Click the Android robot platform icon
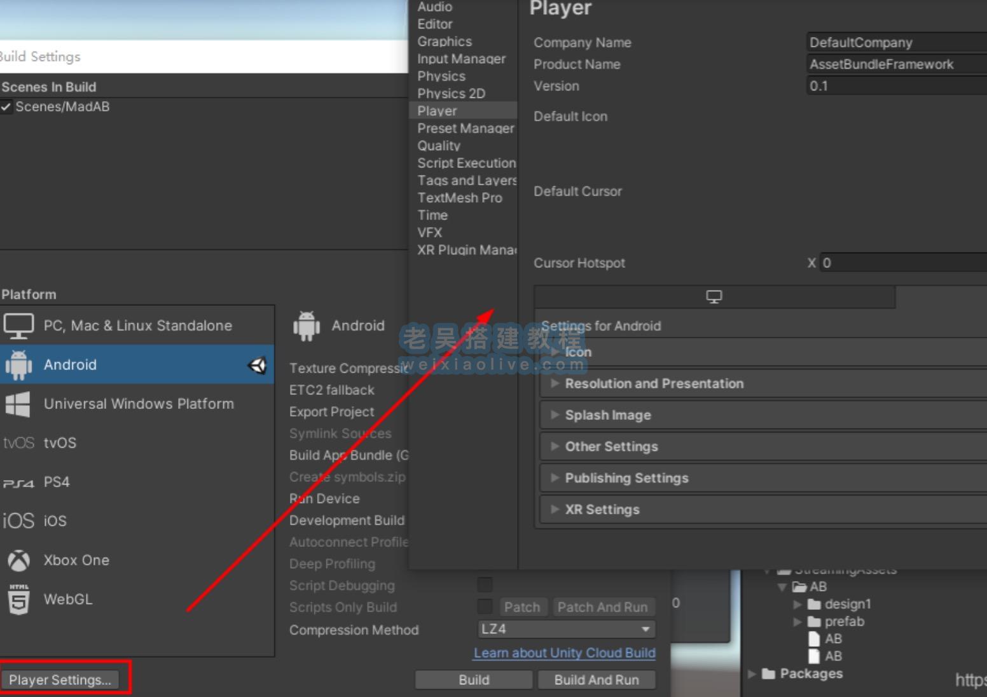 coord(18,365)
